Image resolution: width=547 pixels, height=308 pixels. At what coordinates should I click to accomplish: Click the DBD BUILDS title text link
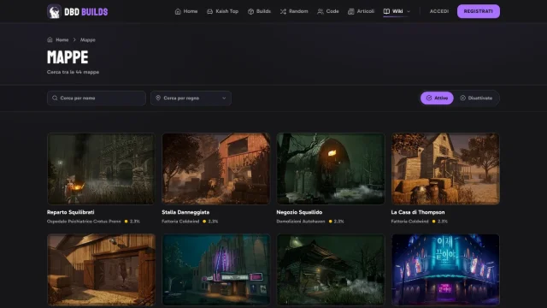(x=85, y=12)
